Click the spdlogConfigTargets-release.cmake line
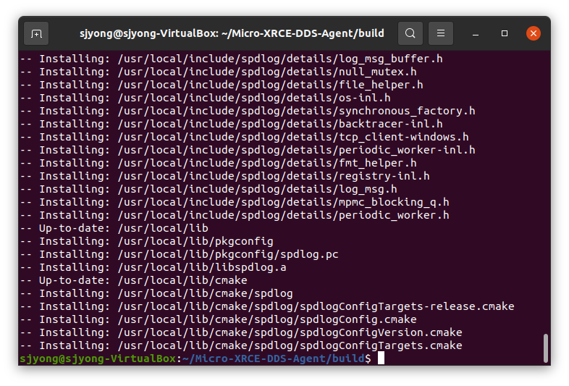 point(267,307)
